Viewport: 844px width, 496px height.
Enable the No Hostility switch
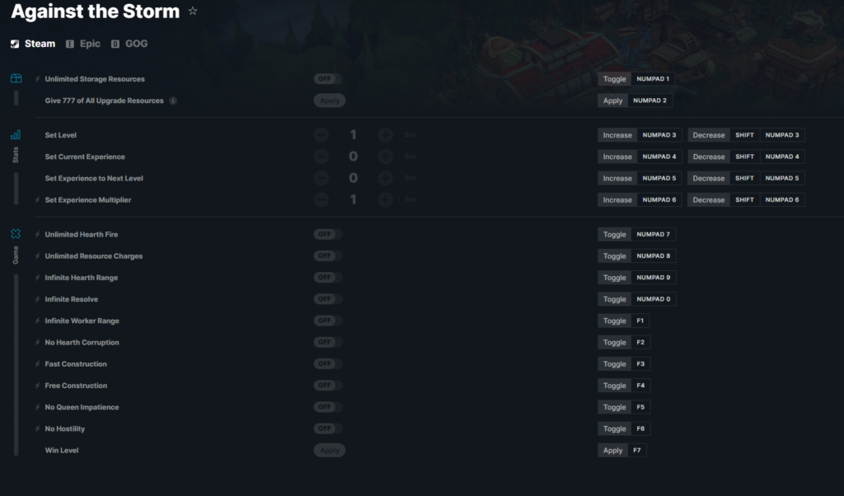[328, 428]
